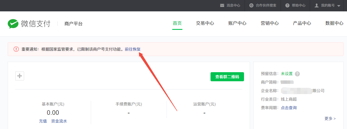The width and height of the screenshot is (347, 129).
Task: Click the 运营账户(元) label
Action: pos(204,104)
